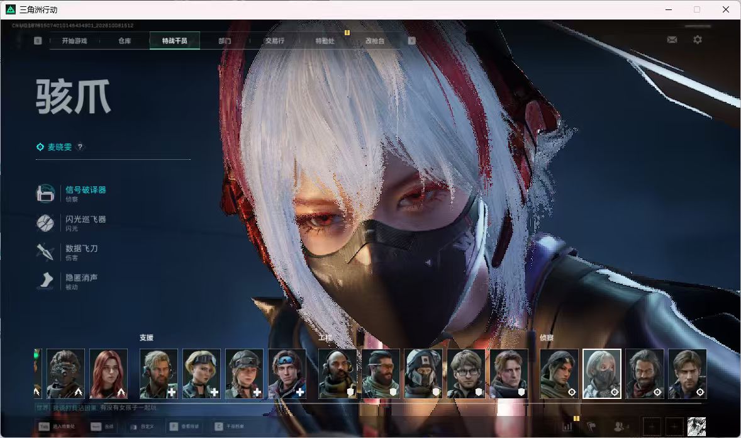Open the 改枪台 tab
741x438 pixels.
point(375,41)
